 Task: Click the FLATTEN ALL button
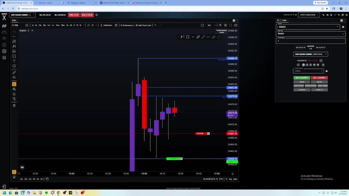302,90
